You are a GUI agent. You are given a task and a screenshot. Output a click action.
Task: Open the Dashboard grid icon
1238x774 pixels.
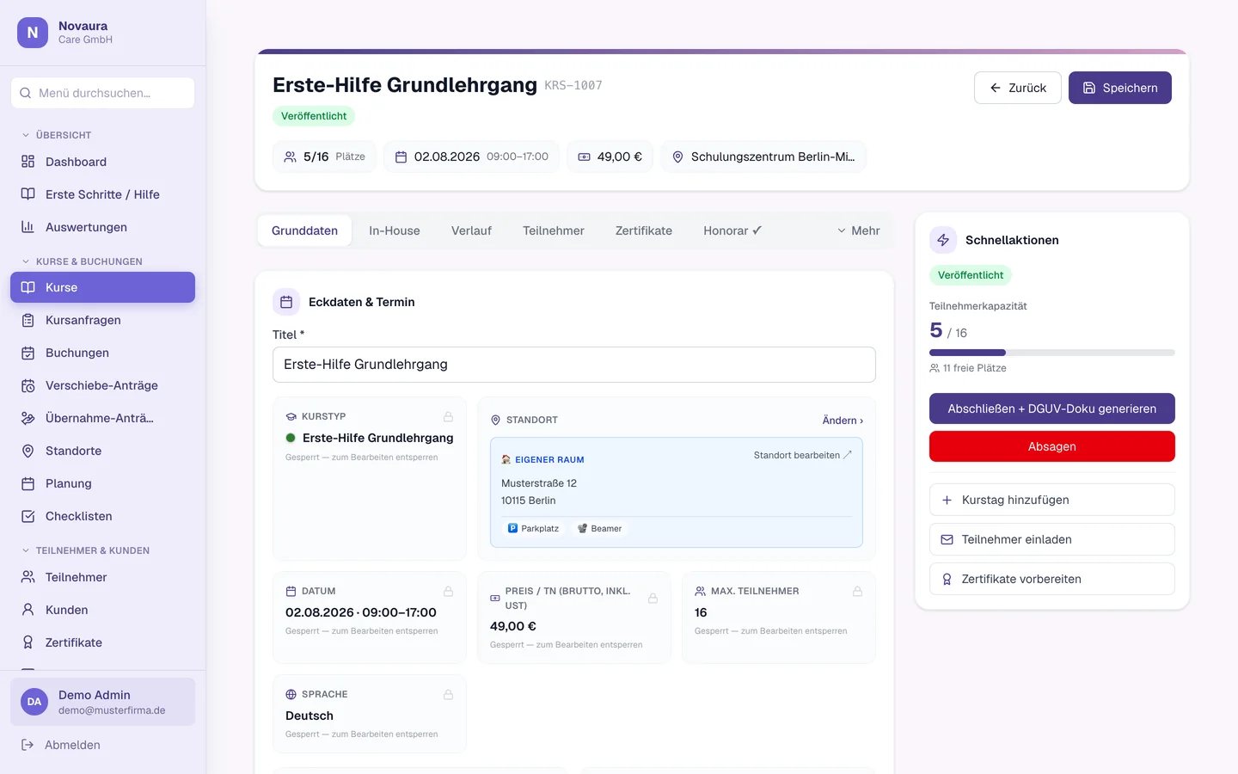click(28, 162)
